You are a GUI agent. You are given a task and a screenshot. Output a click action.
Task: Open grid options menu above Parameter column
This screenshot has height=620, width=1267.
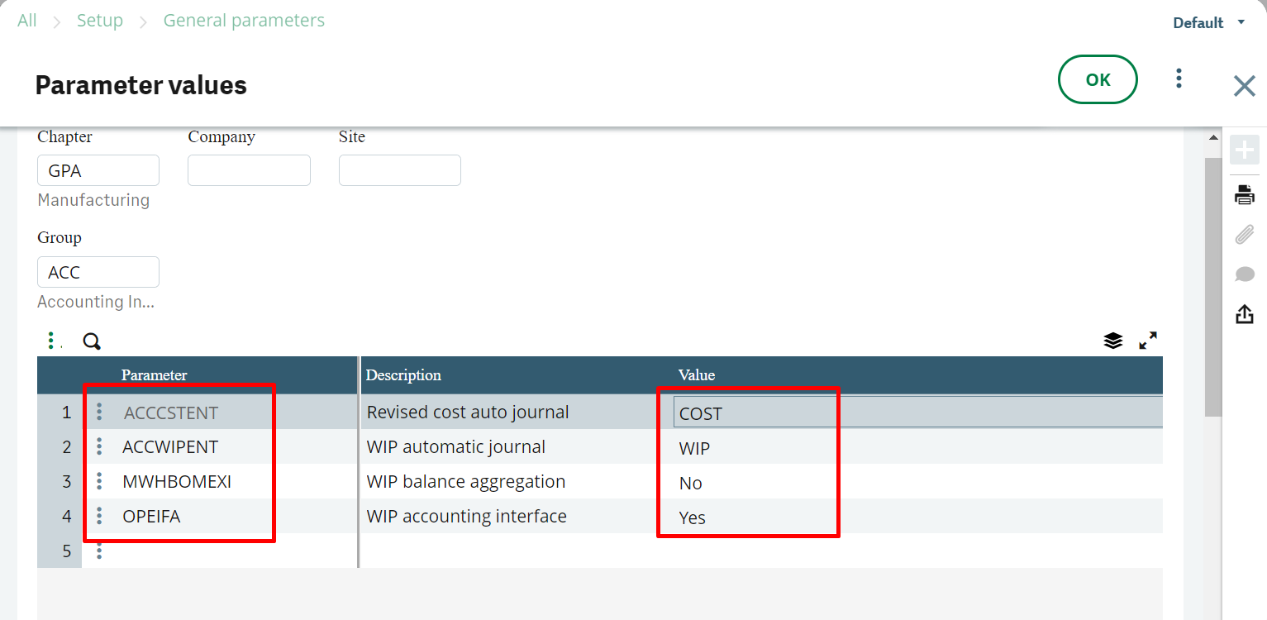point(51,341)
